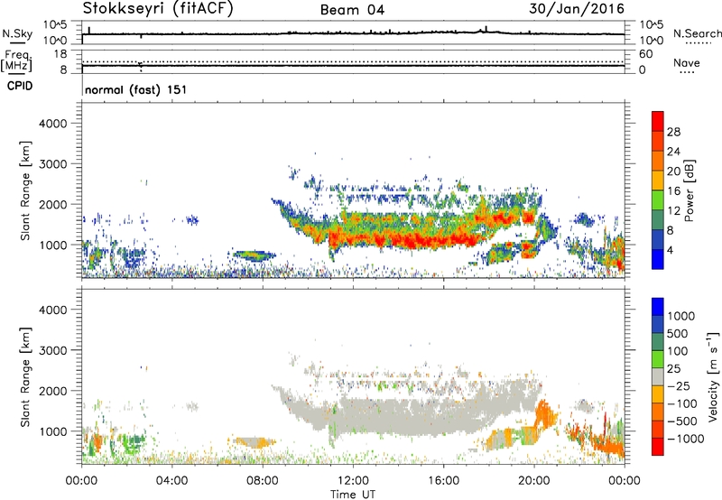Click the 'Slant Range [km]' label of power panel

coord(25,190)
